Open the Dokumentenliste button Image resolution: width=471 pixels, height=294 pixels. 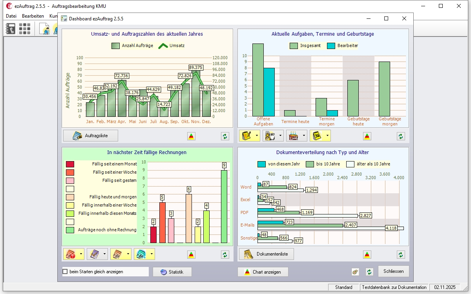267,254
